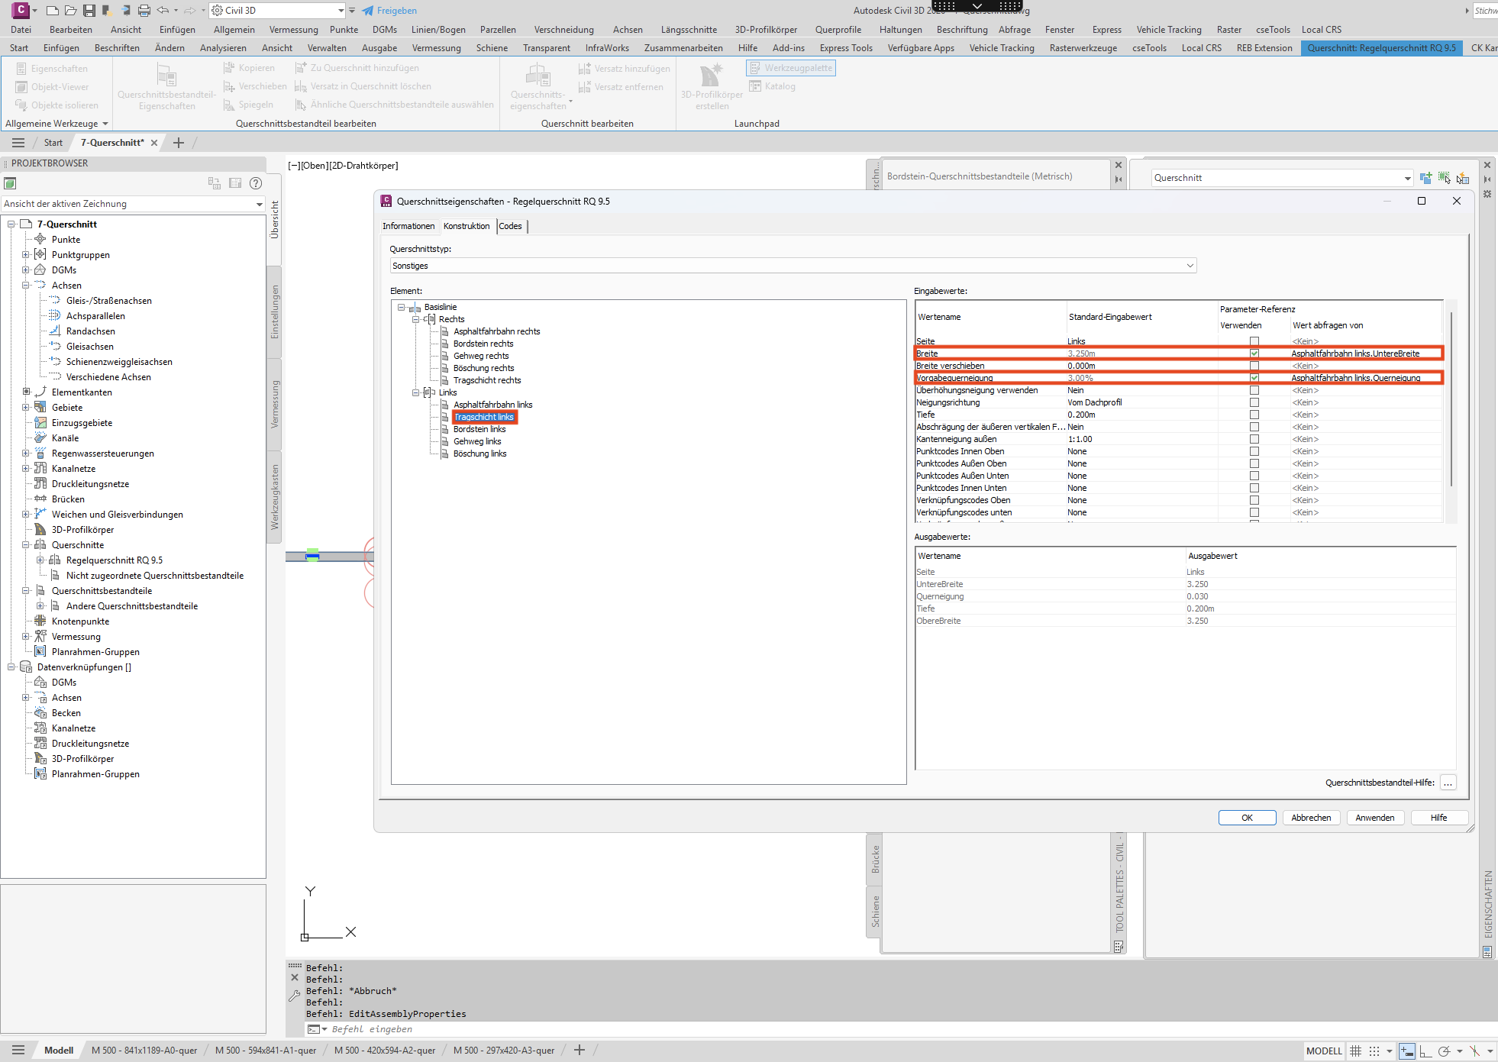1498x1062 pixels.
Task: Click the Freigeben share button
Action: 389,11
